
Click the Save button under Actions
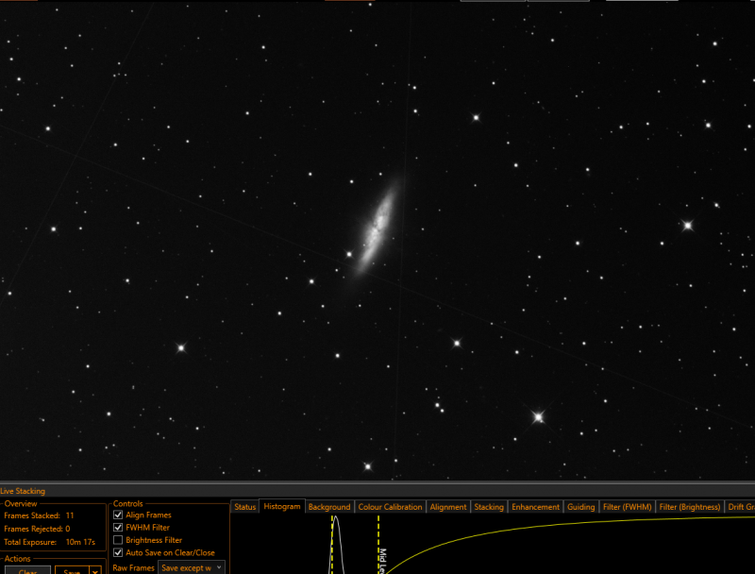coord(73,571)
